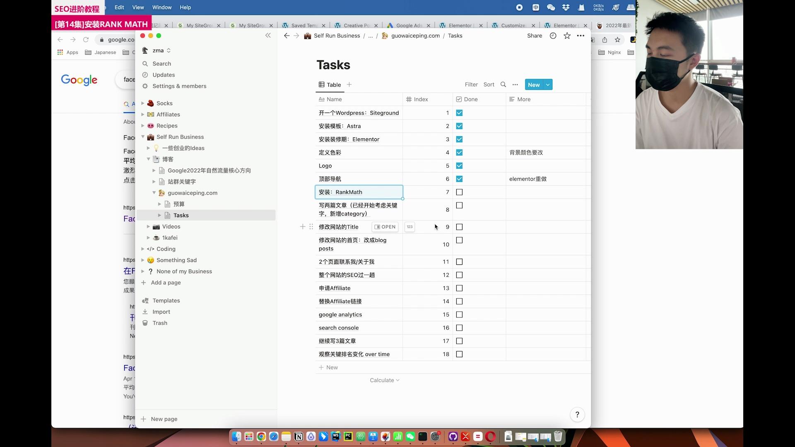The height and width of the screenshot is (447, 795).
Task: Add a new view with plus icon
Action: click(349, 84)
